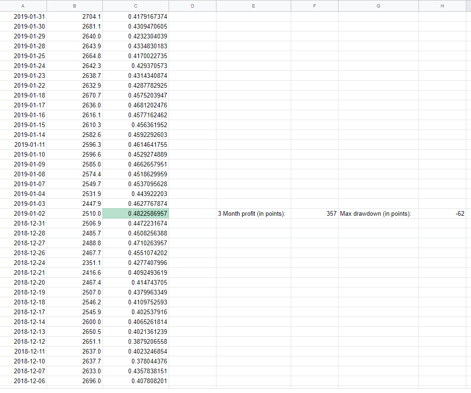Click the price cell 2638.7
This screenshot has height=393, width=471.
75,76
